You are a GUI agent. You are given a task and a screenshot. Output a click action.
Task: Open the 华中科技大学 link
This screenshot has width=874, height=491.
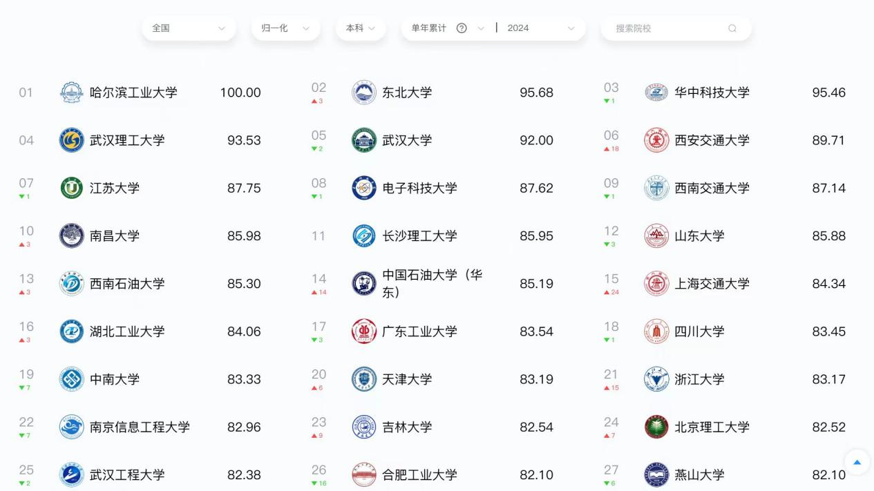[712, 93]
